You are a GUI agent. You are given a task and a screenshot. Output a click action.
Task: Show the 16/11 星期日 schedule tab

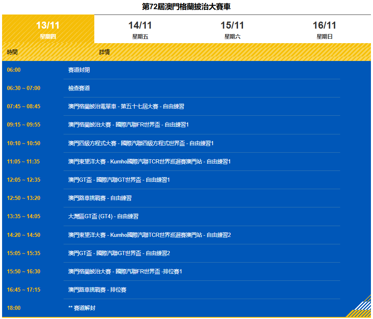324,29
